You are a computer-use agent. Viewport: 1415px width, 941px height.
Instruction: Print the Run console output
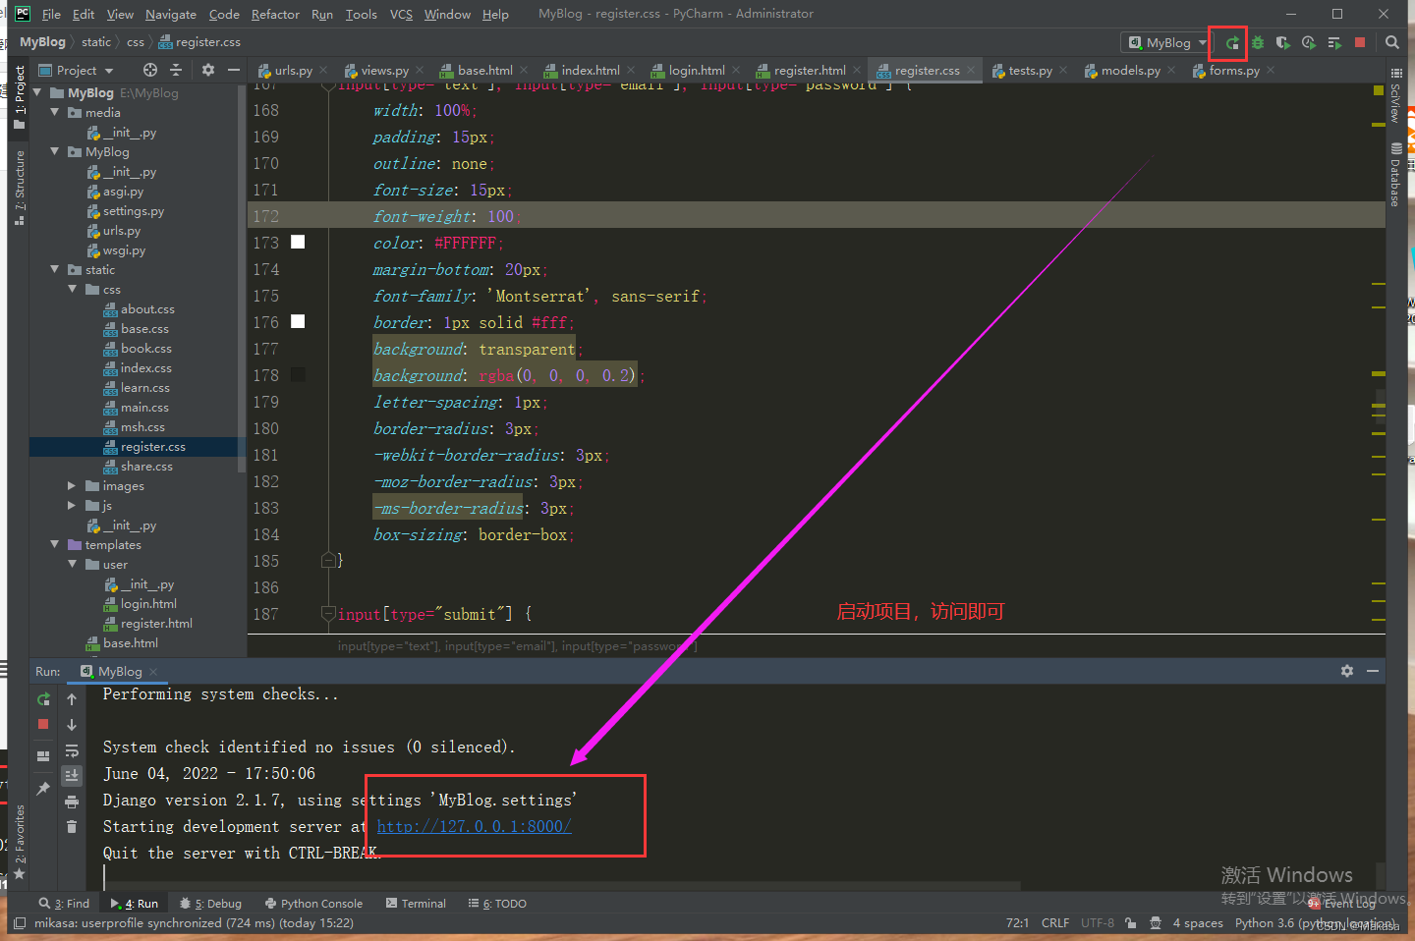pos(72,802)
